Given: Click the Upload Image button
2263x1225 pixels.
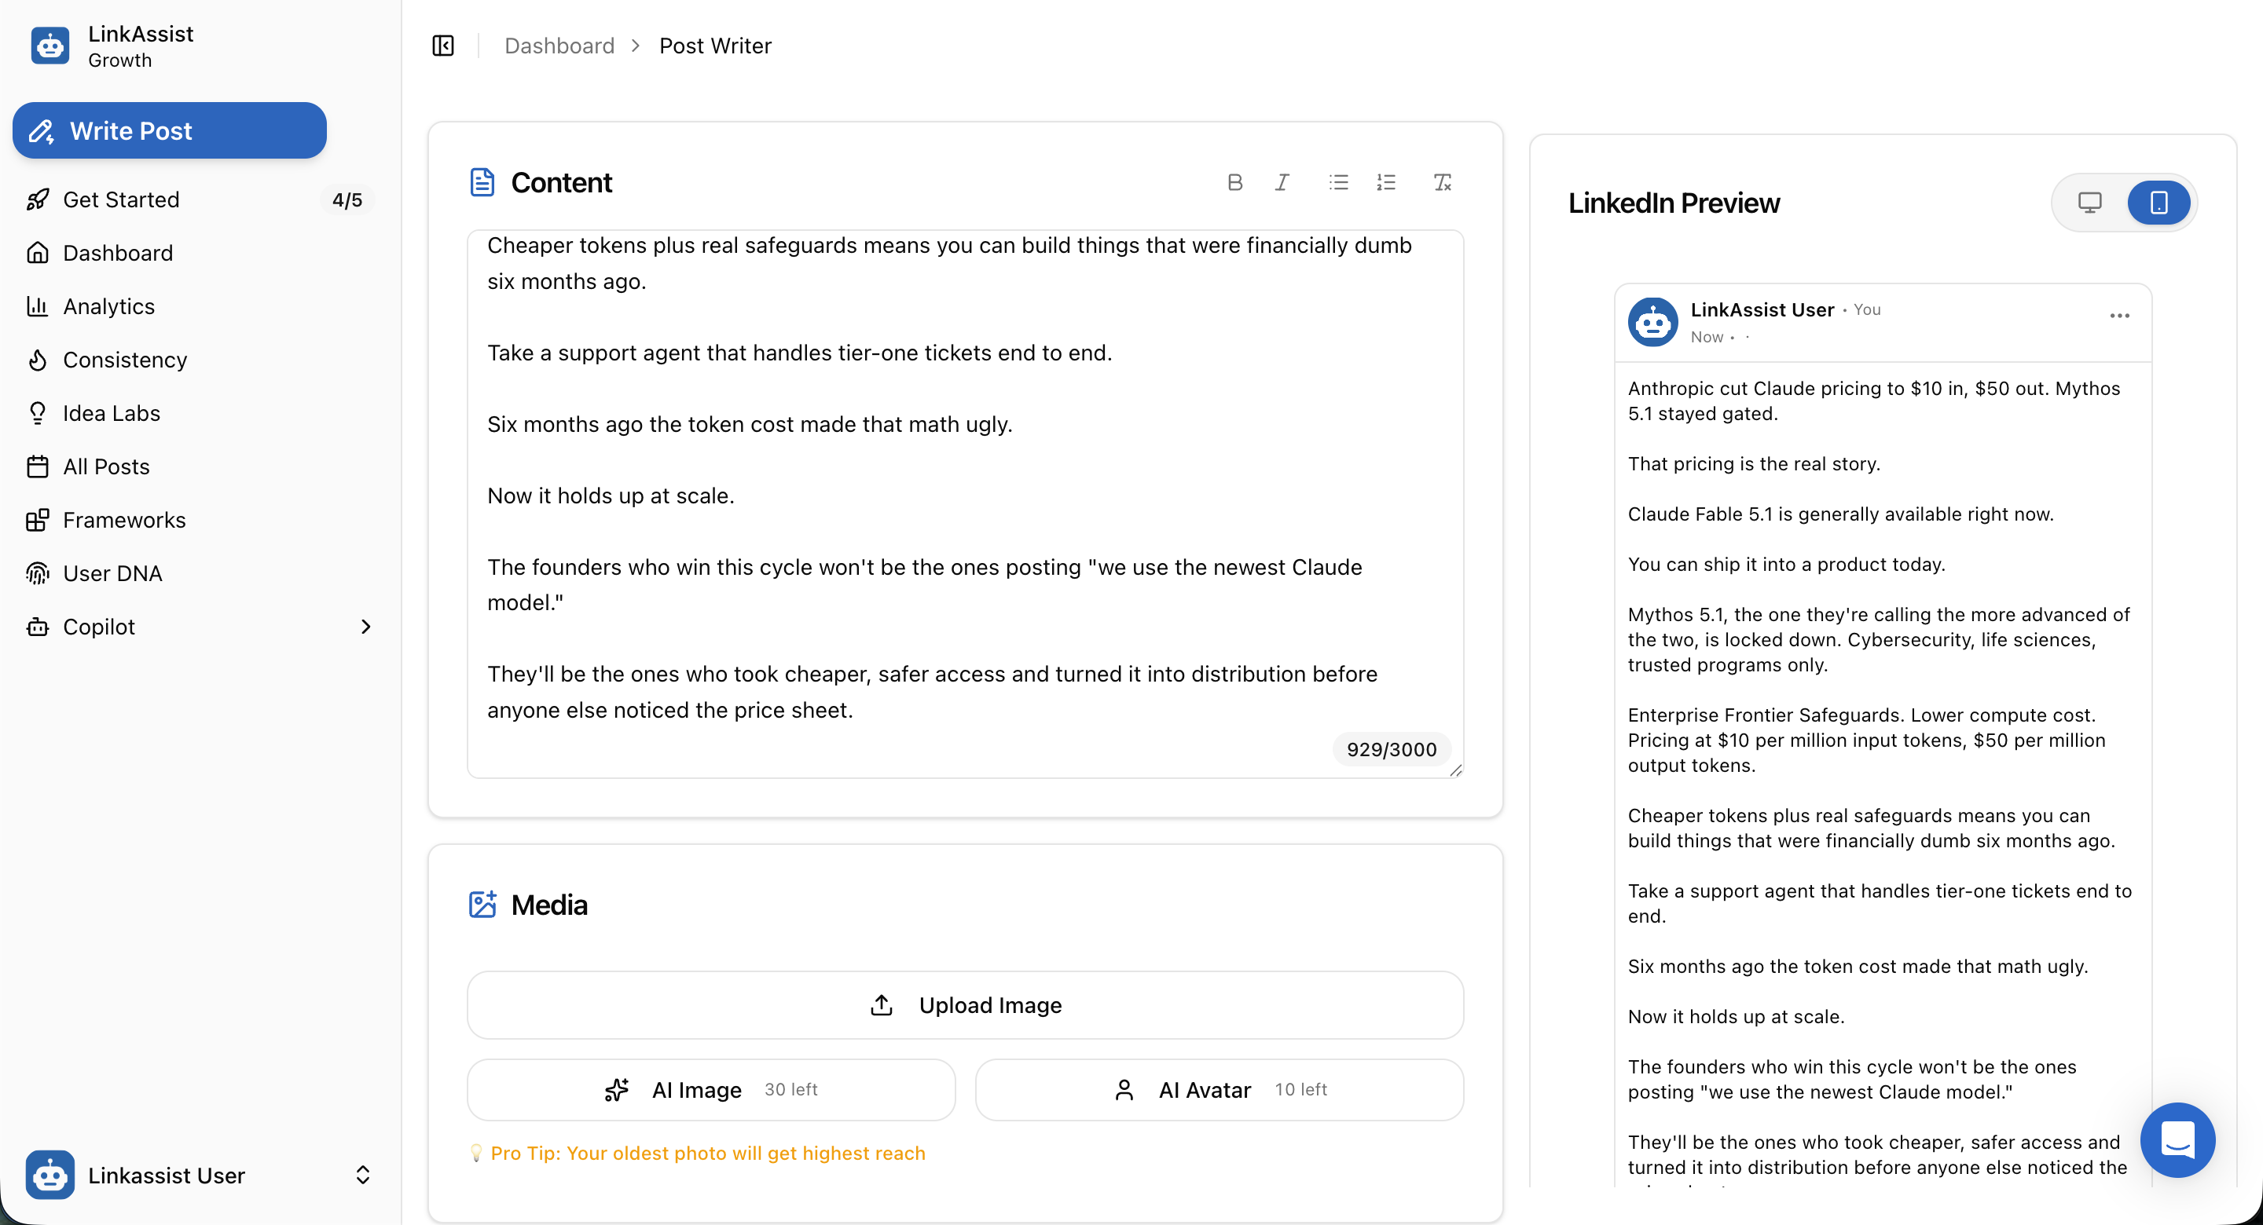Looking at the screenshot, I should click(965, 1004).
